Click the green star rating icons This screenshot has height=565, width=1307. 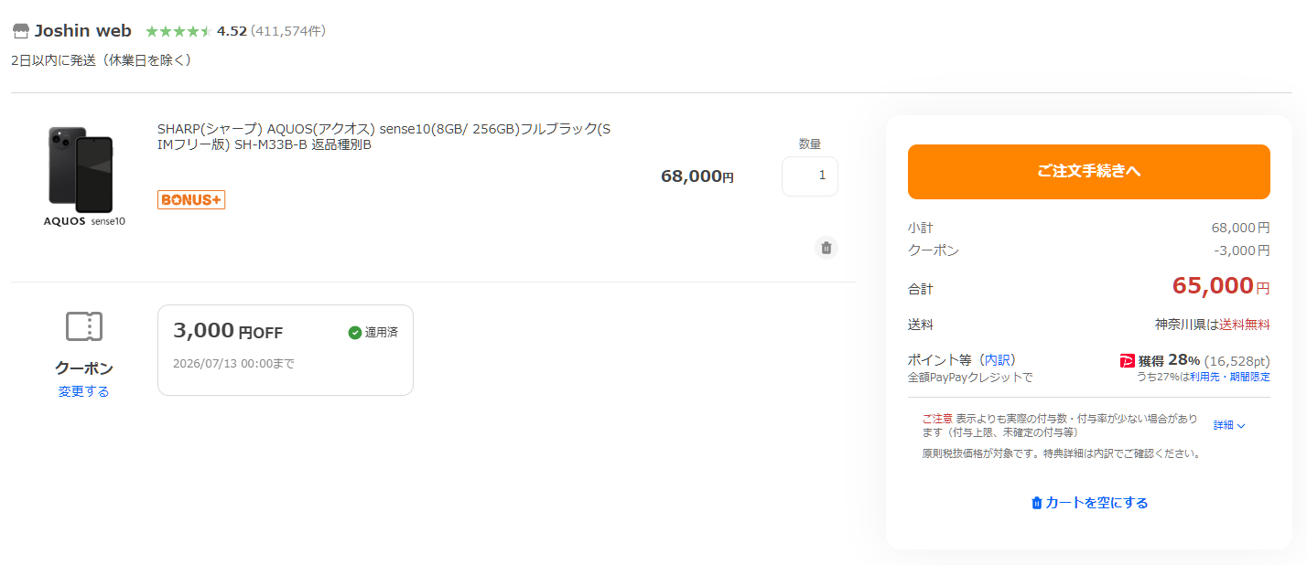pos(178,31)
